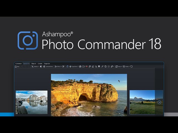
Task: Open the Crop/Select dropdown
Action: (x=75, y=66)
